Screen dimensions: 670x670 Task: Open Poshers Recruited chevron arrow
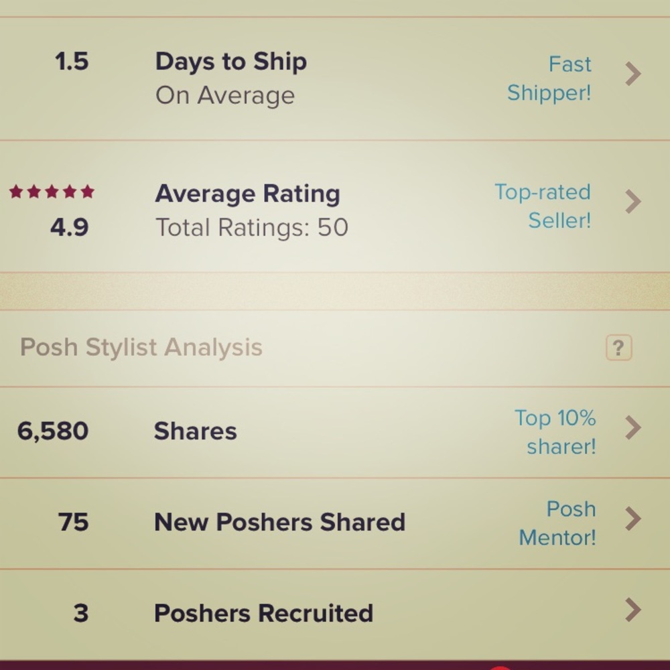point(632,610)
